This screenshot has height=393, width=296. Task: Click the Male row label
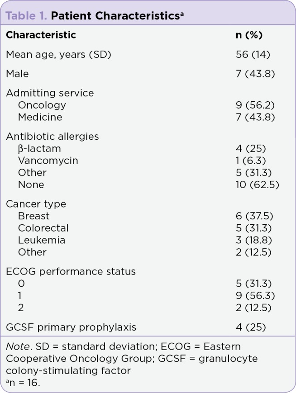(17, 74)
